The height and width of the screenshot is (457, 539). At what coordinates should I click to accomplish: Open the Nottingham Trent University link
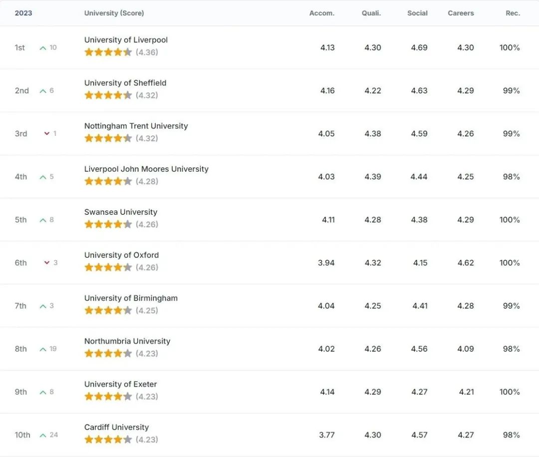tap(136, 126)
